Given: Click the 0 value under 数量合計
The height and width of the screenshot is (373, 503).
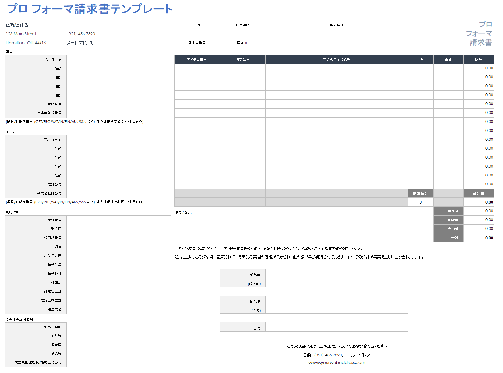Looking at the screenshot, I should [x=420, y=202].
